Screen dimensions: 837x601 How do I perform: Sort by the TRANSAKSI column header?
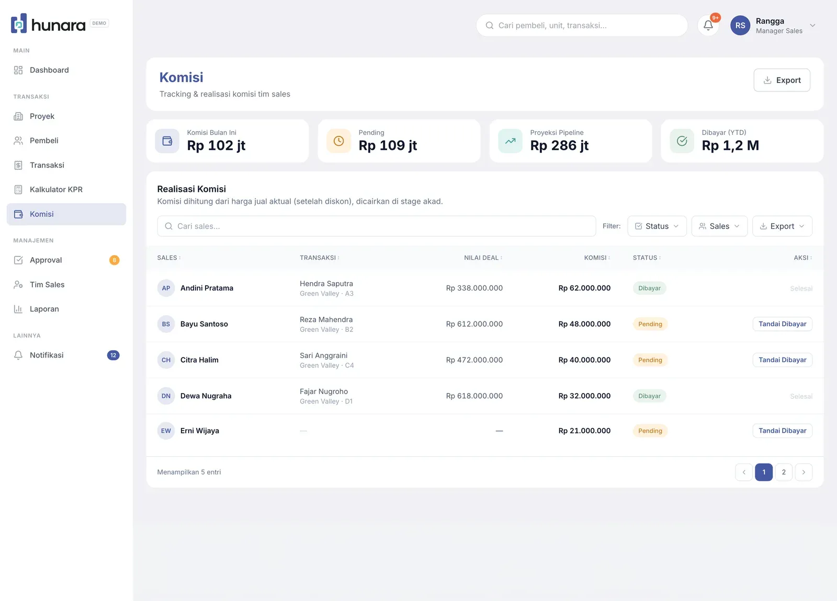(320, 258)
